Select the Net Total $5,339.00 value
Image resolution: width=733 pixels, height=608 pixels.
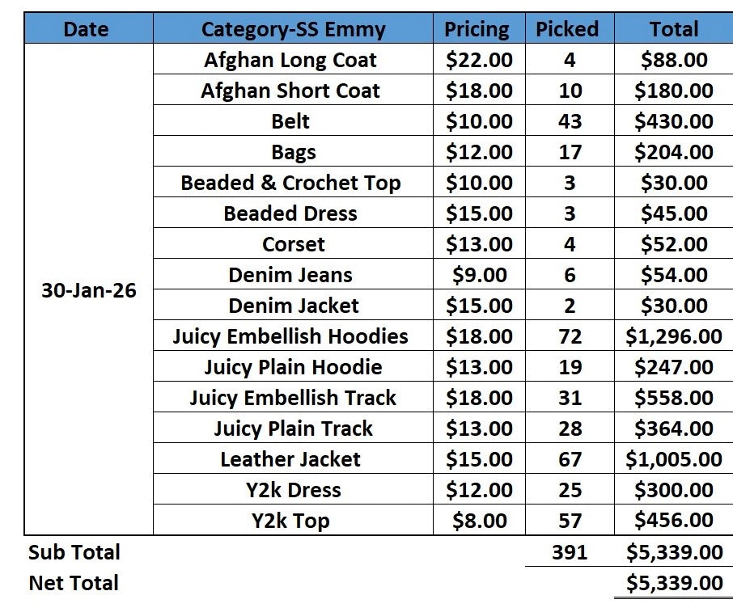coord(674,583)
